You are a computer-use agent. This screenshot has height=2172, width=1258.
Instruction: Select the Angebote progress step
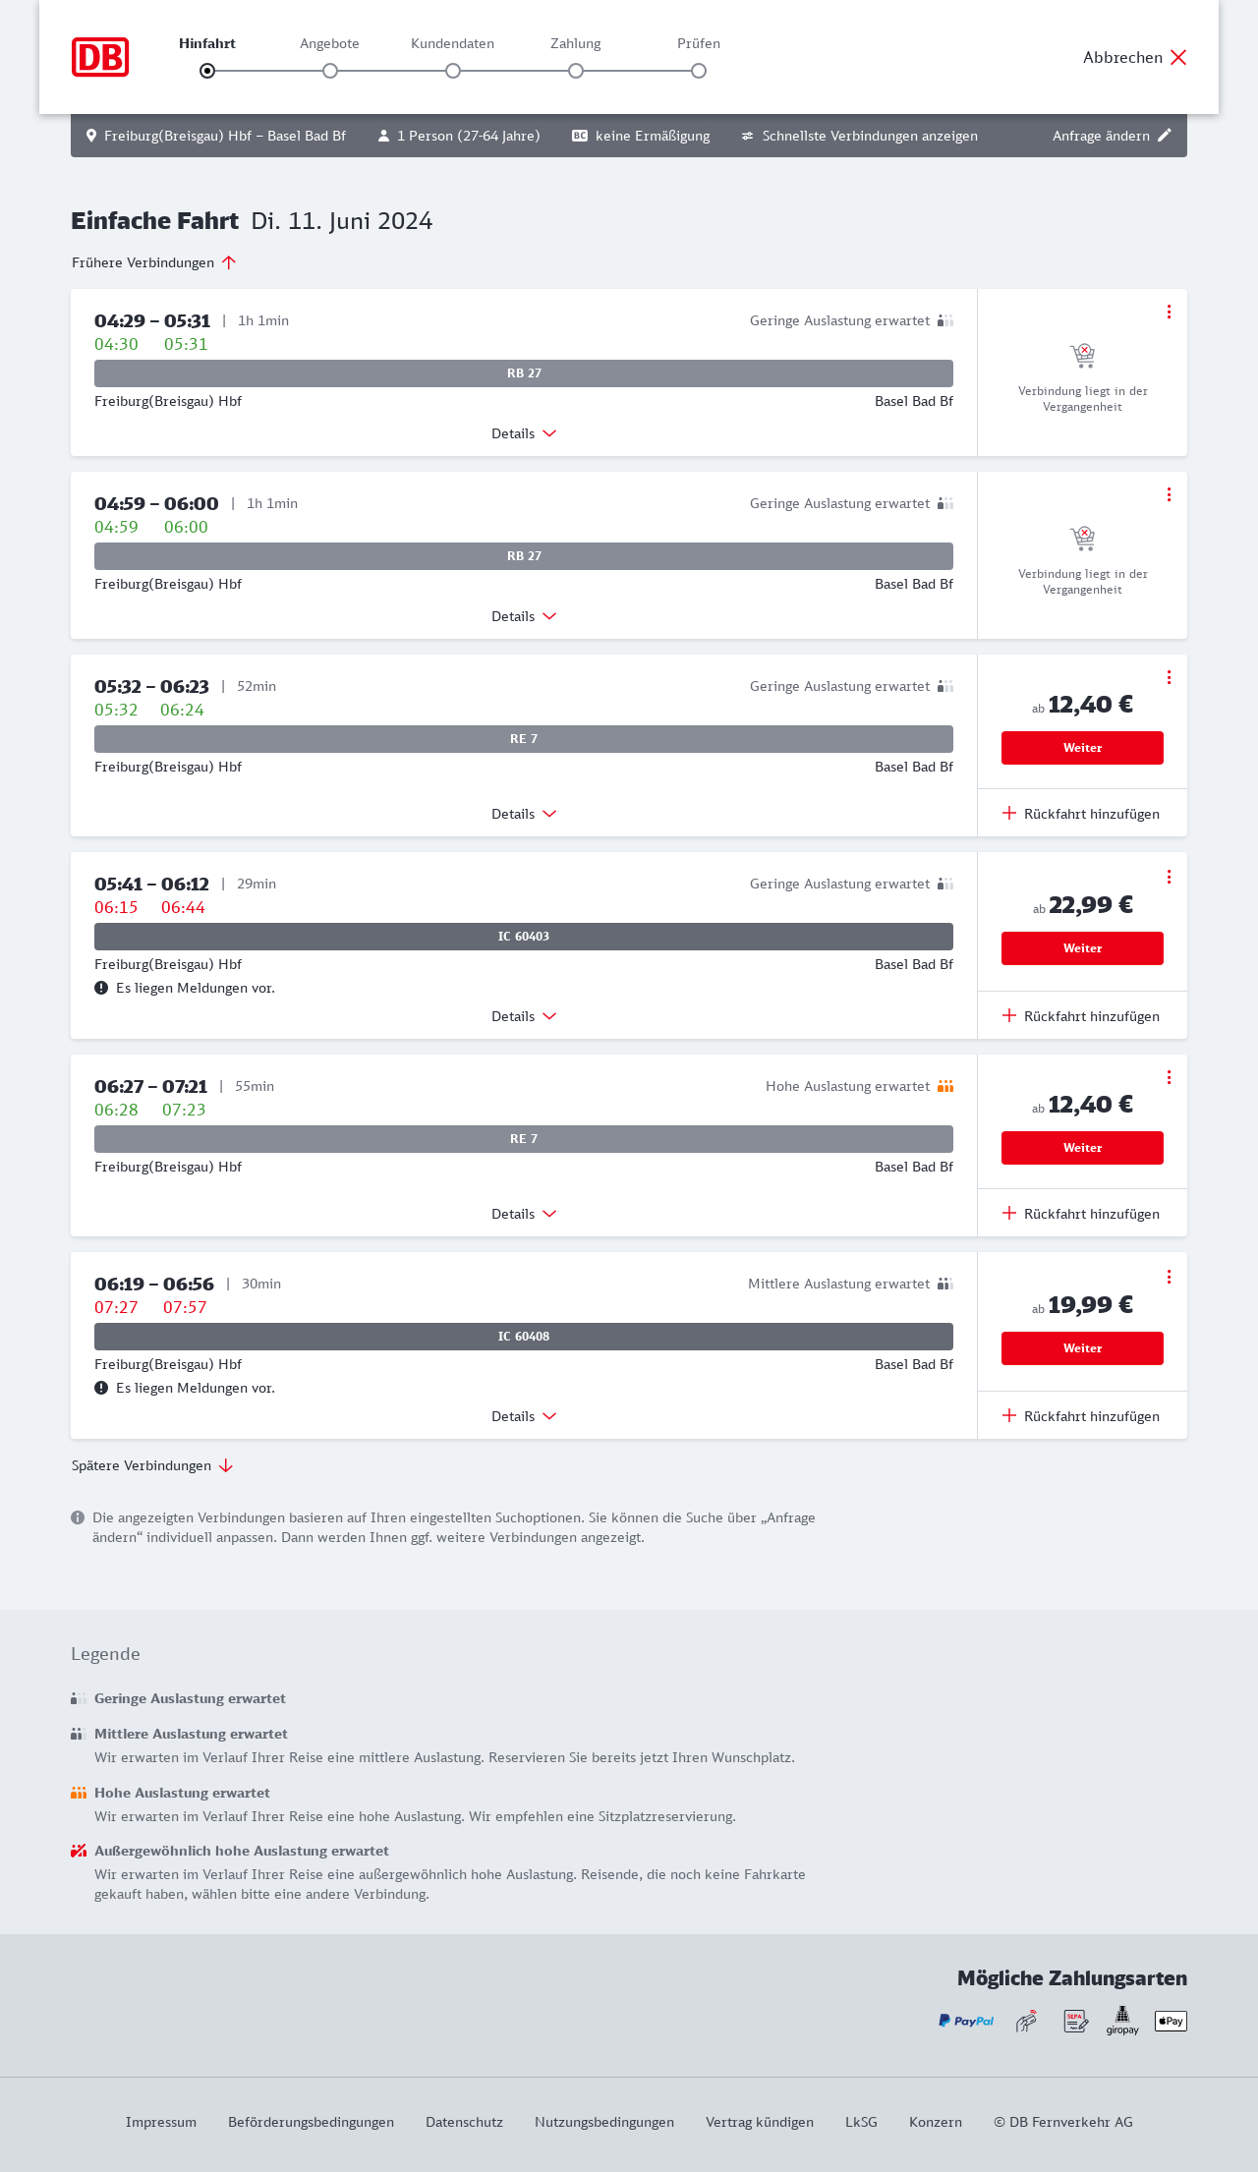330,71
